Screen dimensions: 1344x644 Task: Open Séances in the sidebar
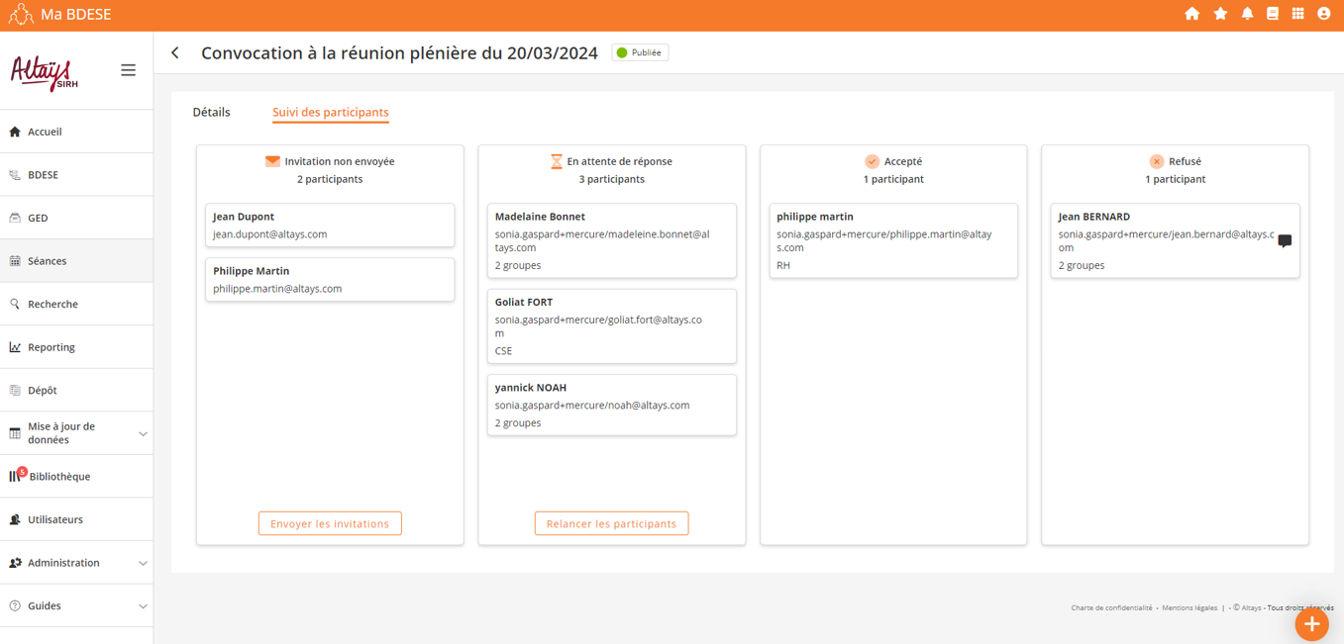pyautogui.click(x=48, y=261)
